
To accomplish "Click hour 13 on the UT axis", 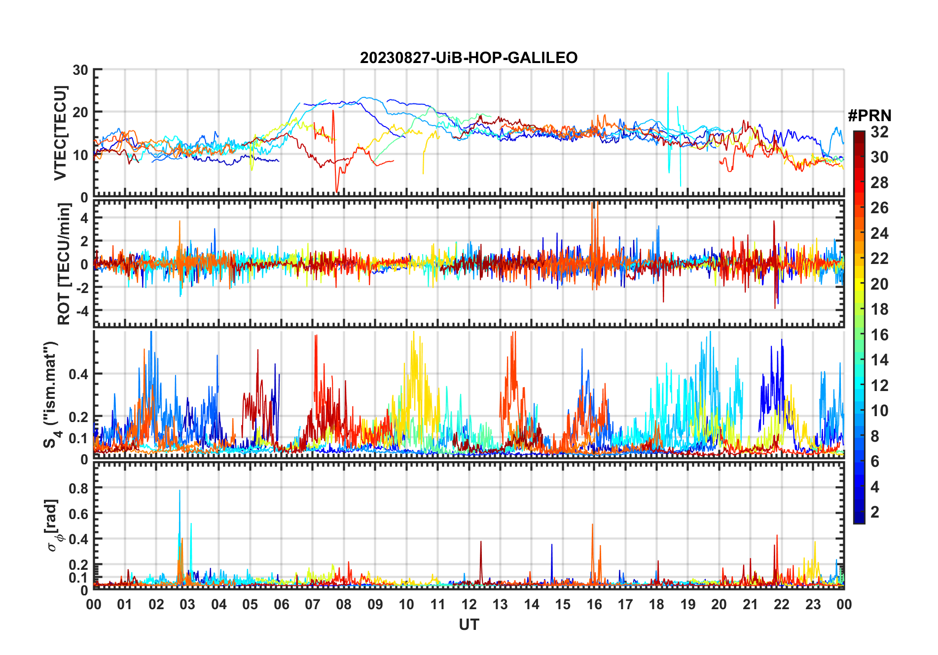I will [500, 604].
